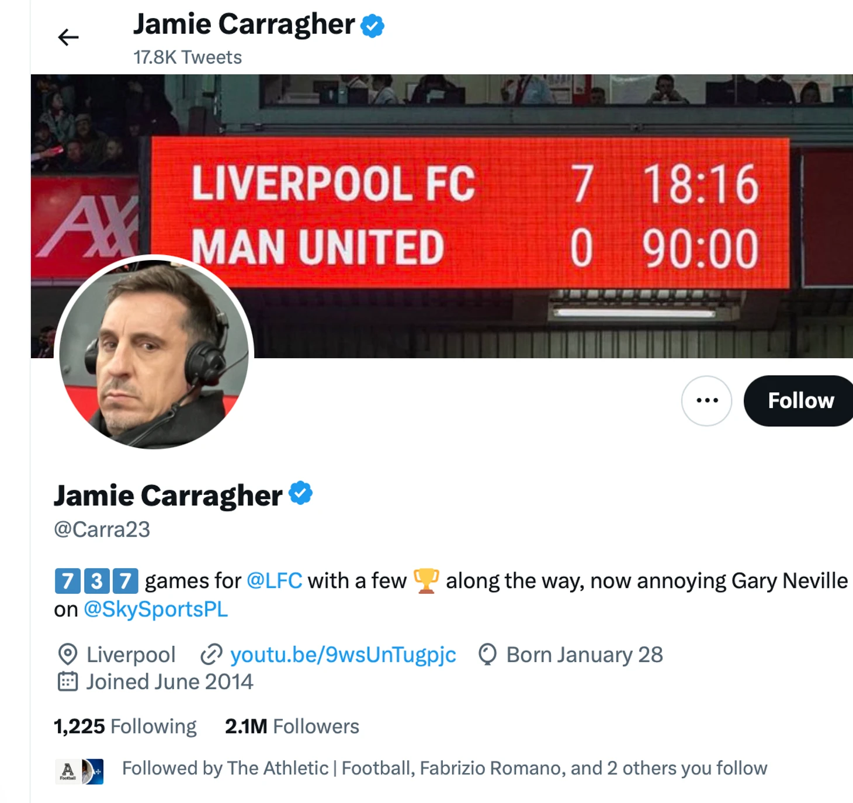Open the @LFC mention in the bio
This screenshot has height=803, width=853.
tap(275, 581)
